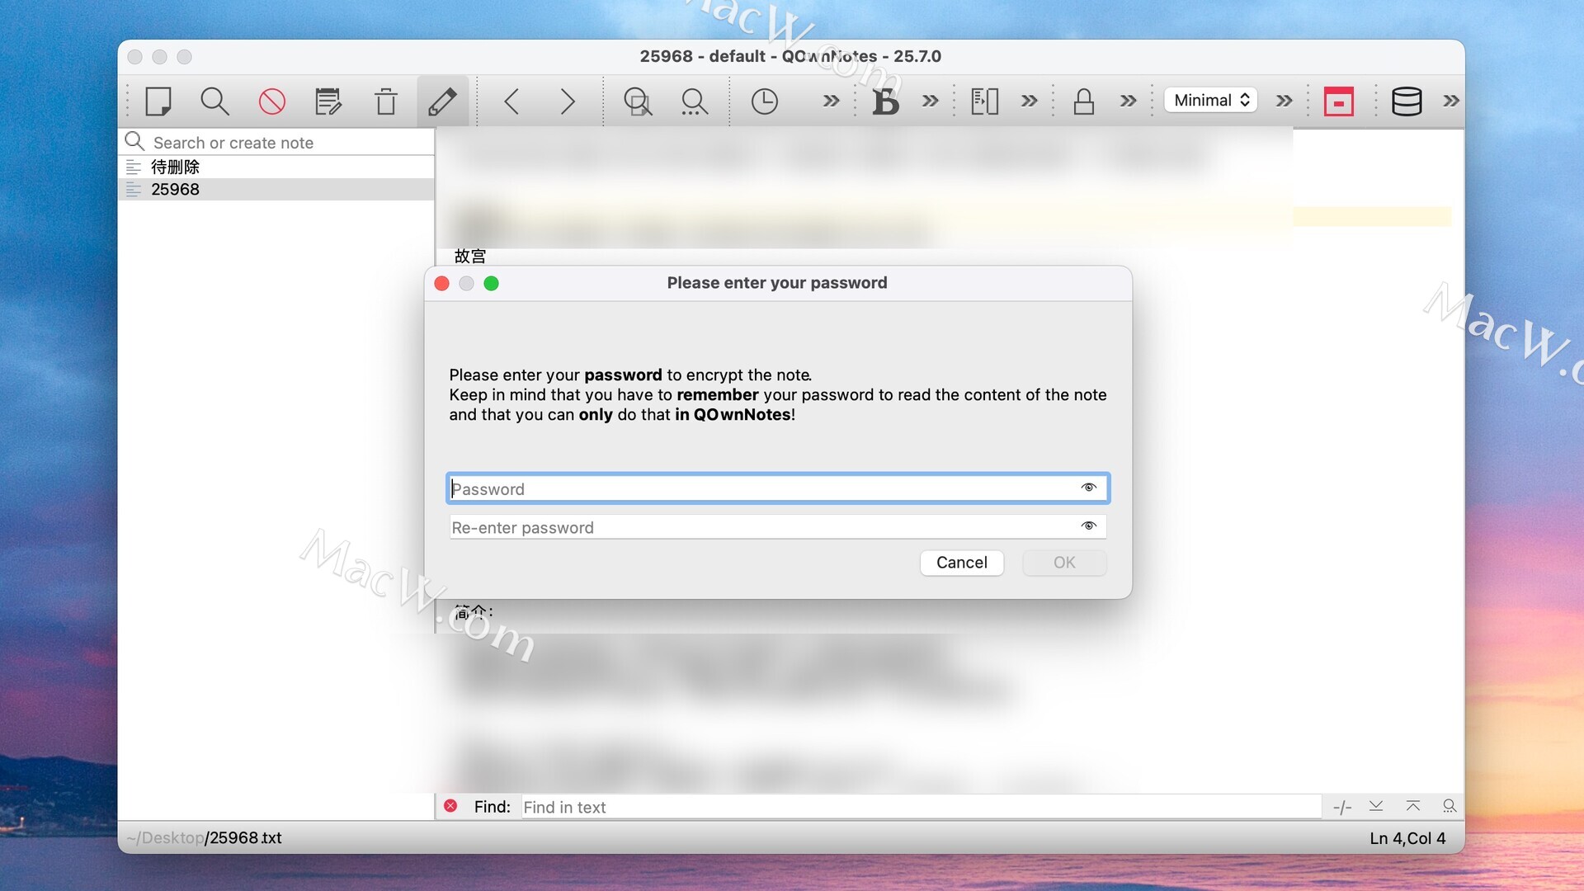
Task: Show password with eye icon in Password field
Action: tap(1089, 488)
